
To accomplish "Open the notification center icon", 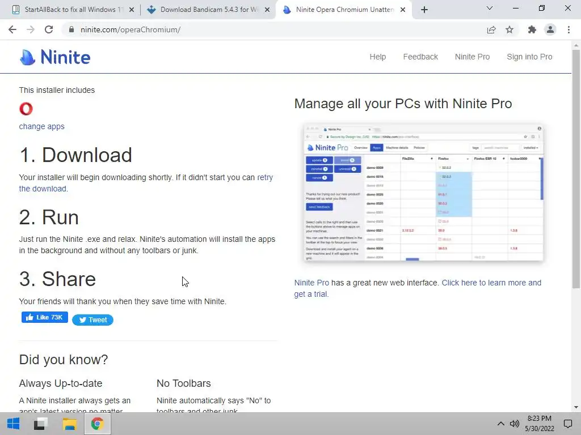I will pos(567,424).
